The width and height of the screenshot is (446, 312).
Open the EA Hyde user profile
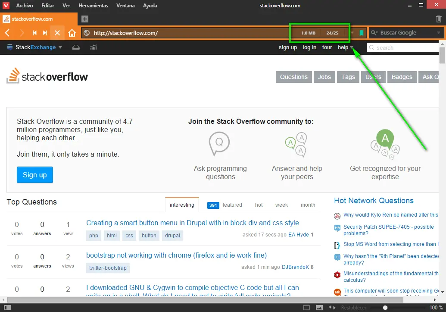pyautogui.click(x=299, y=235)
